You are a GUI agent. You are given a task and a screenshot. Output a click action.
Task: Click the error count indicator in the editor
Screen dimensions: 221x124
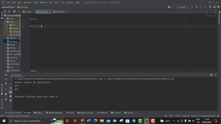click(x=208, y=16)
